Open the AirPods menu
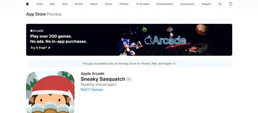Image resolution: width=258 pixels, height=113 pixels. pyautogui.click(x=124, y=4)
